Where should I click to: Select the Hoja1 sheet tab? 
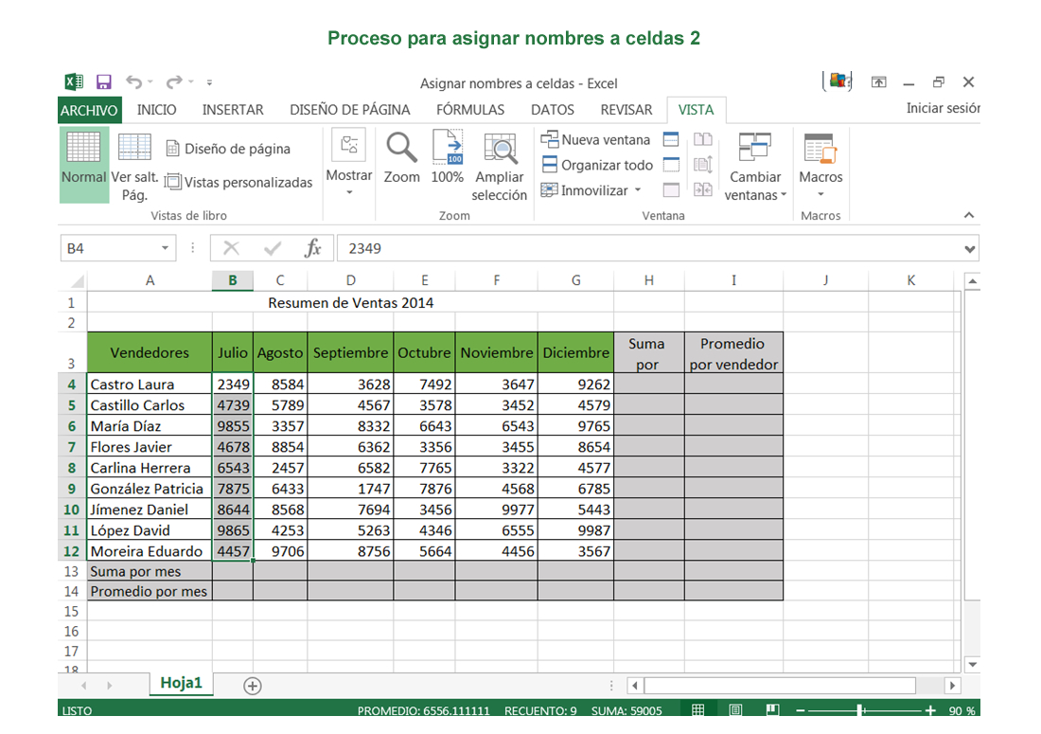click(x=182, y=684)
